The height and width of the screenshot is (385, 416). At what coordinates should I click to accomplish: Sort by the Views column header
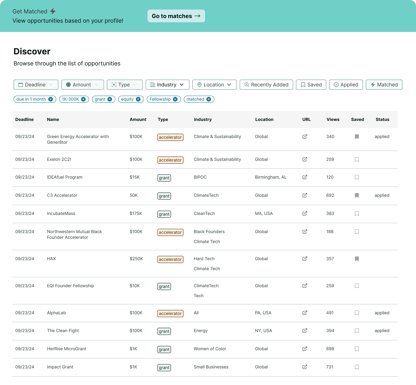[333, 120]
